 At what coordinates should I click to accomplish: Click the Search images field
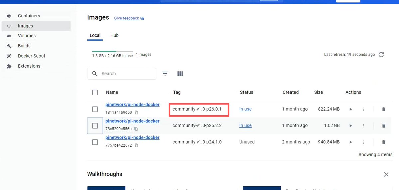tap(122, 74)
